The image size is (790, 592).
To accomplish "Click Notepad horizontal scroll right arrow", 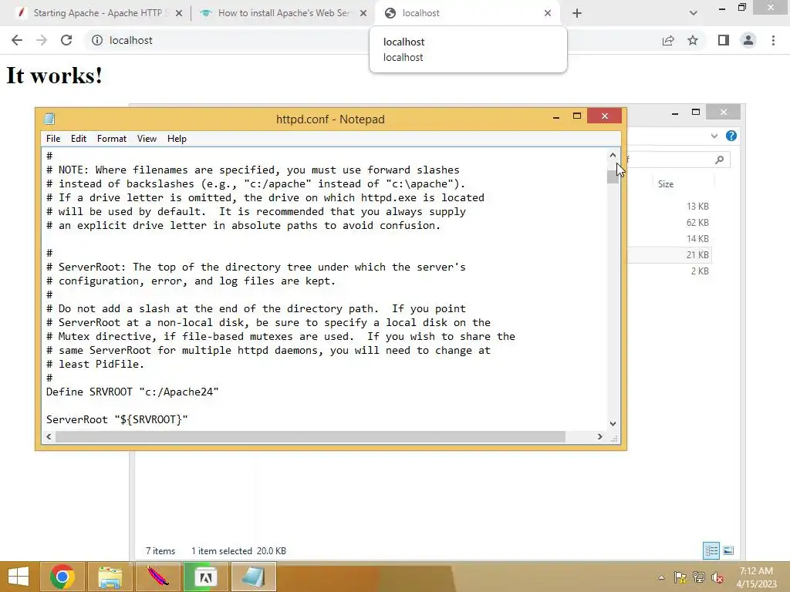I will pos(599,436).
